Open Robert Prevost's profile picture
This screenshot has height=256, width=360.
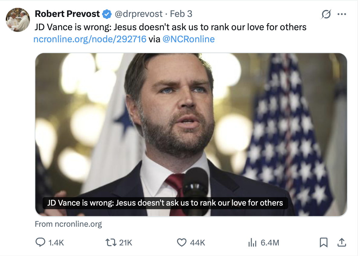coord(18,20)
